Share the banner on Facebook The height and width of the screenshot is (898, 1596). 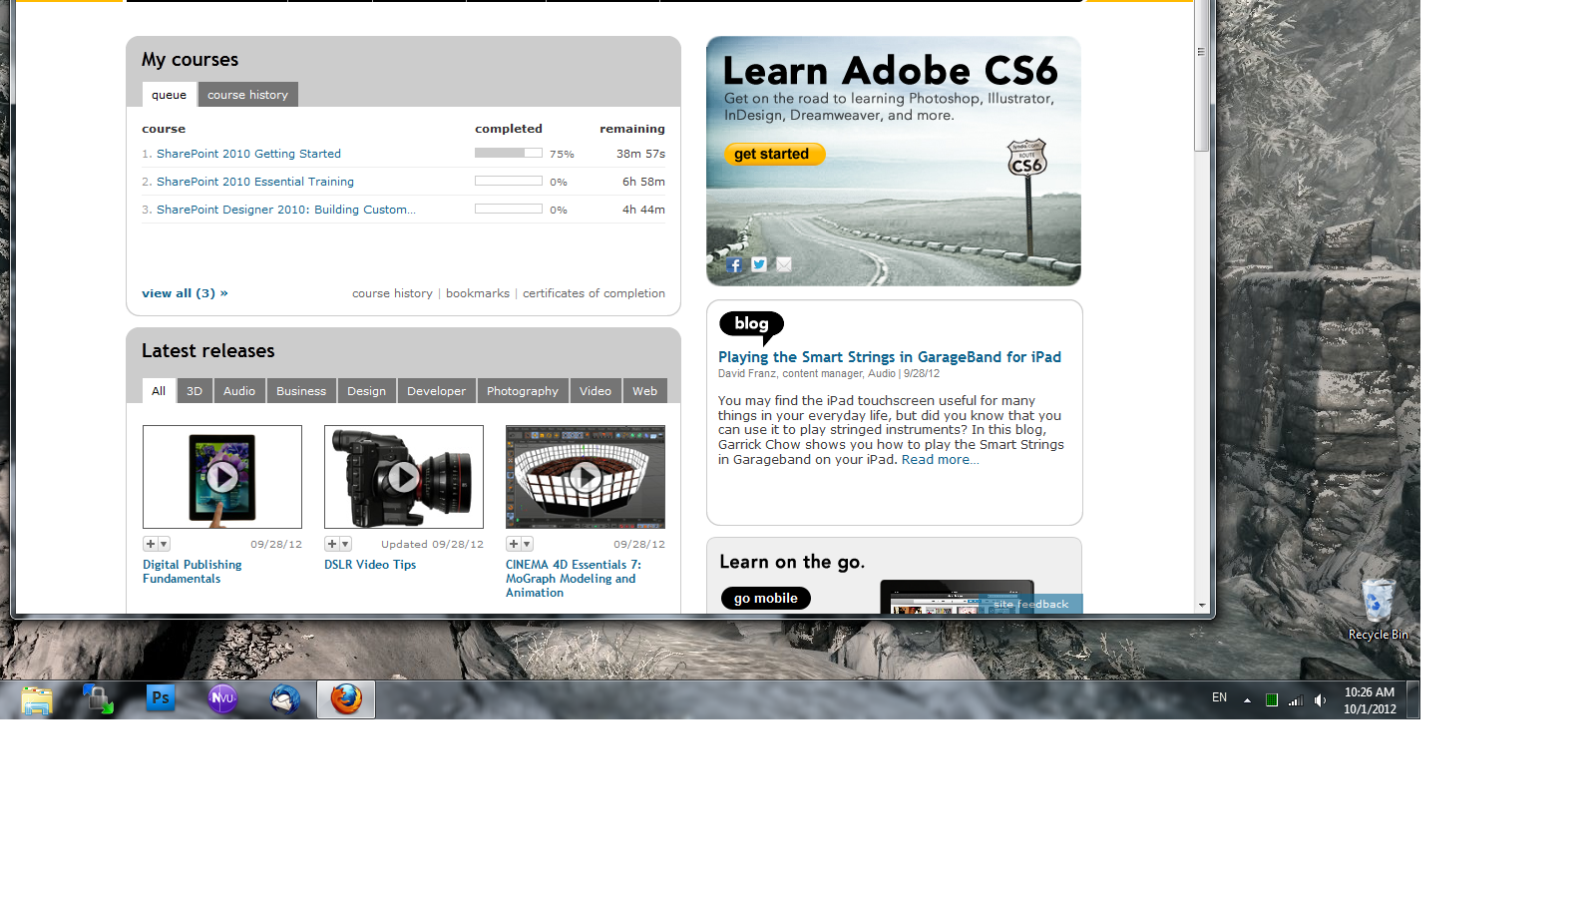pos(734,265)
